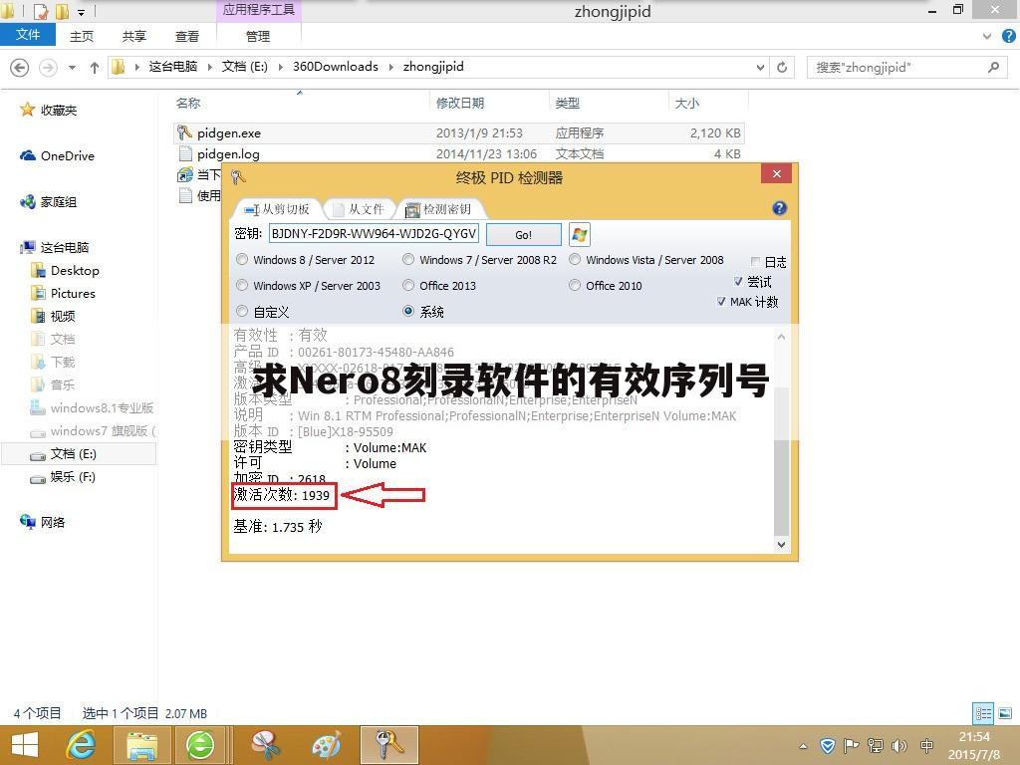Expand the address bar history dropdown
1020x765 pixels.
click(760, 67)
